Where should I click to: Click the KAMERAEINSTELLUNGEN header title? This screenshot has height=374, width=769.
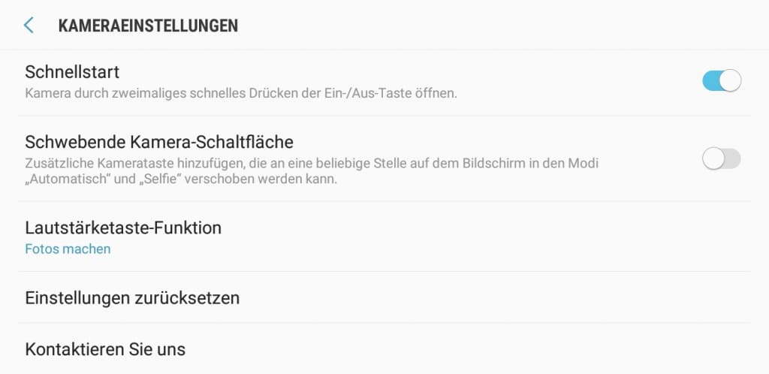[x=148, y=26]
